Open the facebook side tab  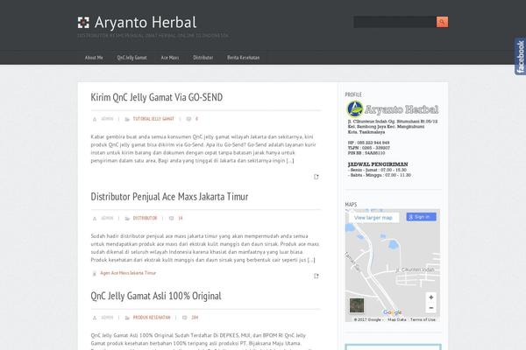tap(520, 56)
